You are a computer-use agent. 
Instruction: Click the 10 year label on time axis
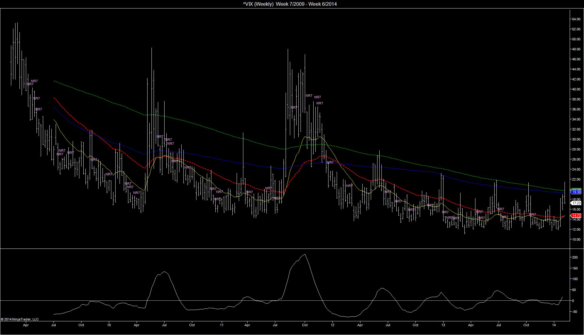[109, 325]
